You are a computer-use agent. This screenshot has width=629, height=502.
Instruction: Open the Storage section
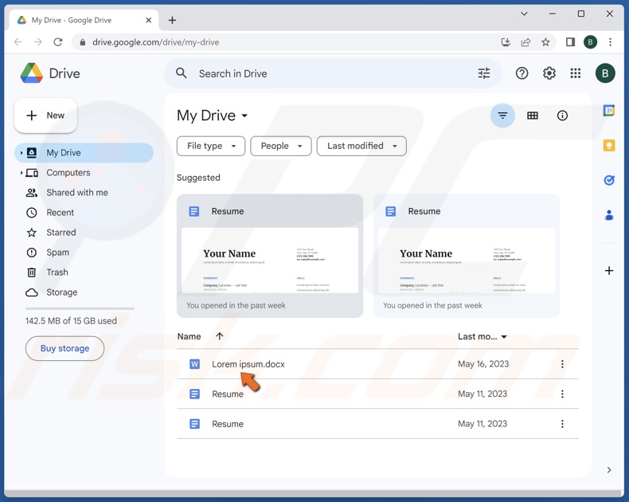click(62, 292)
